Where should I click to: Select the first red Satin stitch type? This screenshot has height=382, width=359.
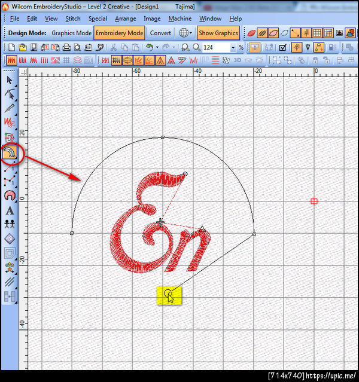[x=11, y=60]
